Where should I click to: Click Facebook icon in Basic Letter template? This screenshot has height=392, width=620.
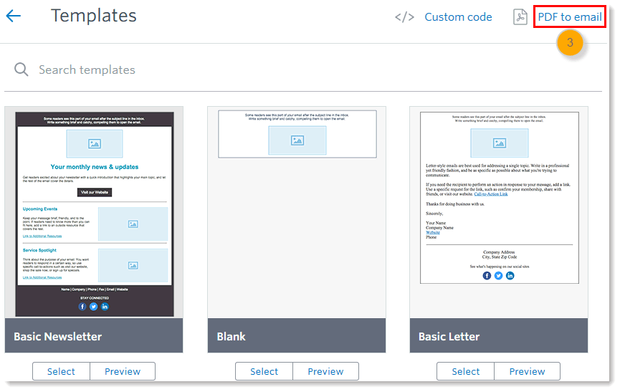487,275
